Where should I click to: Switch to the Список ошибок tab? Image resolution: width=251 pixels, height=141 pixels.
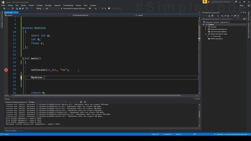click(11, 131)
